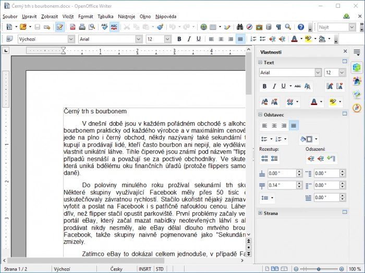The width and height of the screenshot is (365, 273).
Task: Open the Zobrazit menu
Action: (50, 17)
